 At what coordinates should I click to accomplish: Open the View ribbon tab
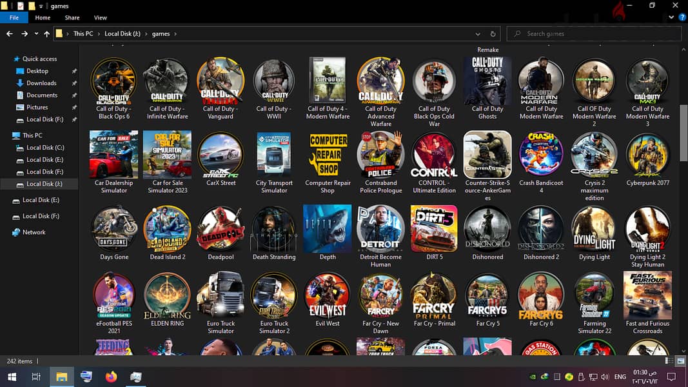tap(100, 17)
